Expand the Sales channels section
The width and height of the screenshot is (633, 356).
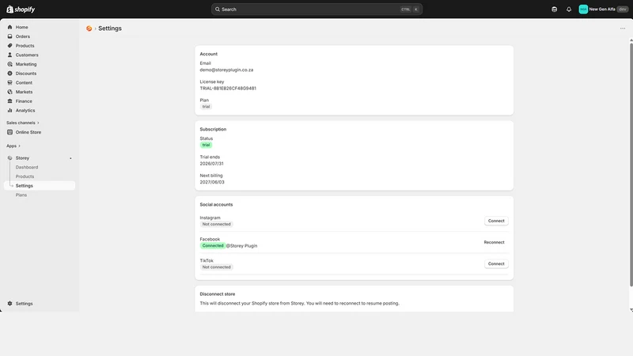[x=23, y=123]
